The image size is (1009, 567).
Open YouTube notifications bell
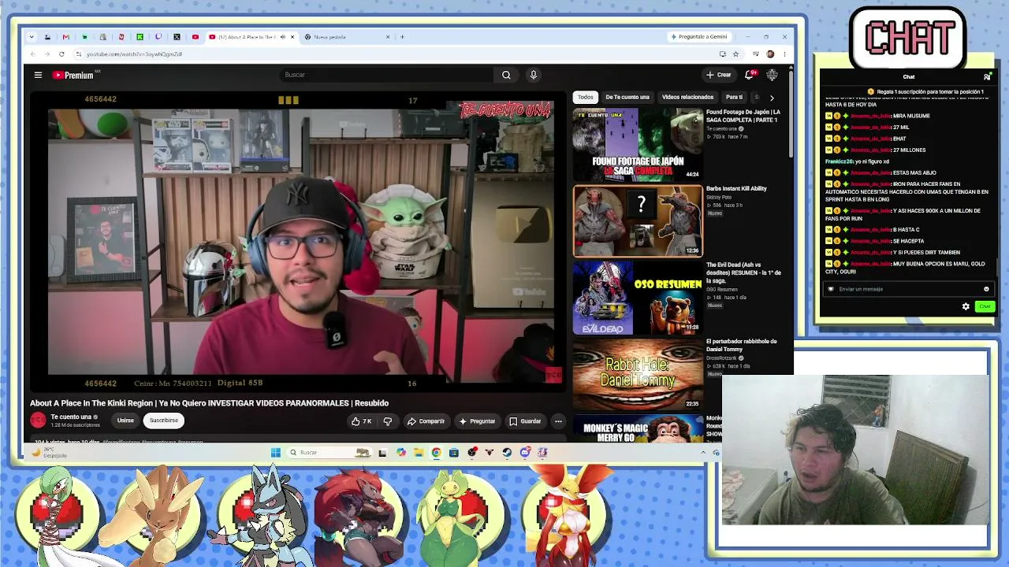[750, 75]
